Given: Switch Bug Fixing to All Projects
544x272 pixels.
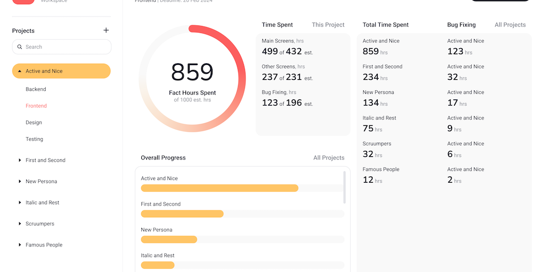Looking at the screenshot, I should click(510, 25).
